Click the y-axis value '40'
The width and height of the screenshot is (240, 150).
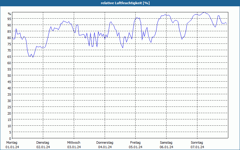[9, 88]
